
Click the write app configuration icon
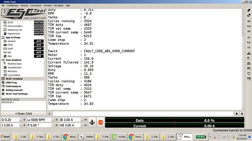(249, 48)
